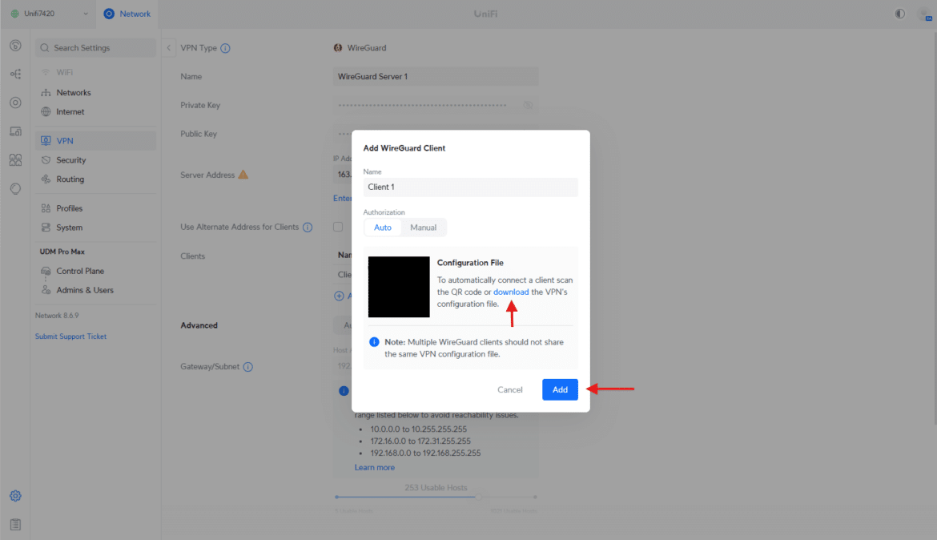Tick Use Alternate Address for Clients checkbox
937x540 pixels.
(338, 228)
